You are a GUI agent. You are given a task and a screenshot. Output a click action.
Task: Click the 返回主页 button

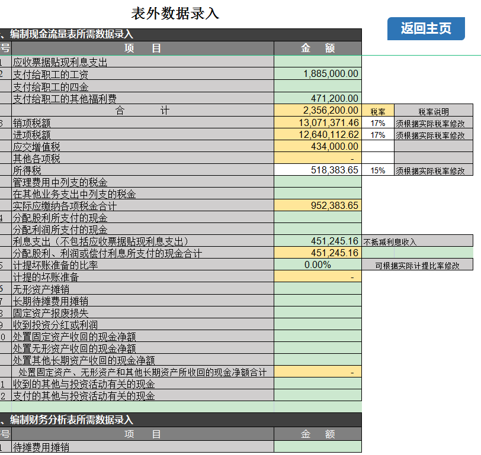[426, 28]
